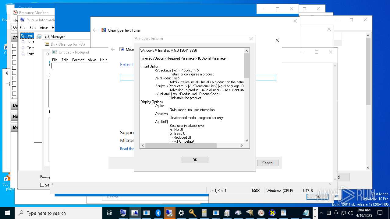Click the orange-highlighted taskbar app icon
390x219 pixels.
click(169, 213)
